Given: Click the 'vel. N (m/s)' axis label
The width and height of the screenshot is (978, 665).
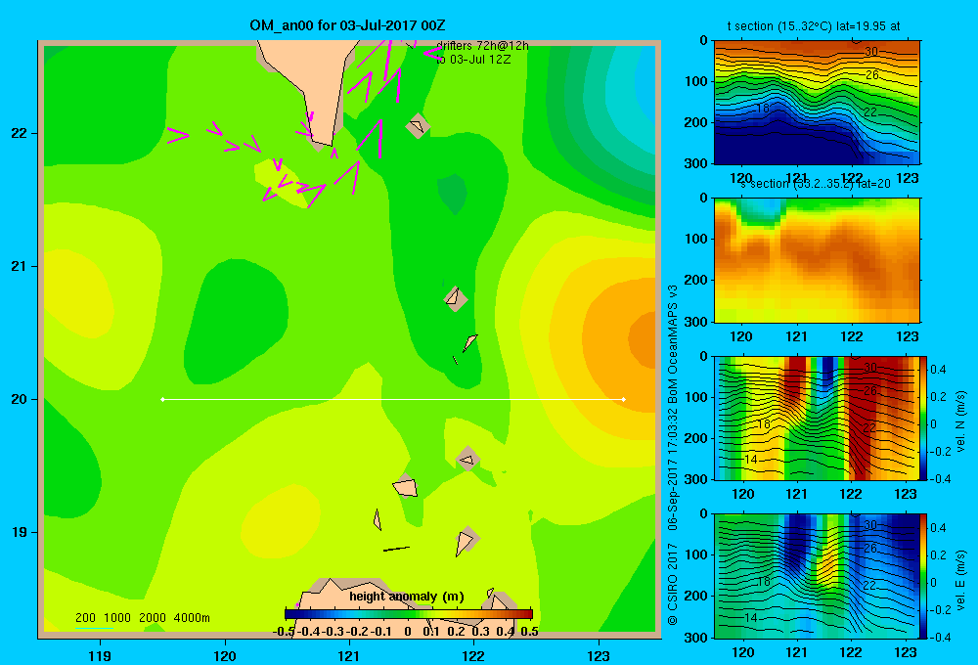Looking at the screenshot, I should click(x=961, y=421).
